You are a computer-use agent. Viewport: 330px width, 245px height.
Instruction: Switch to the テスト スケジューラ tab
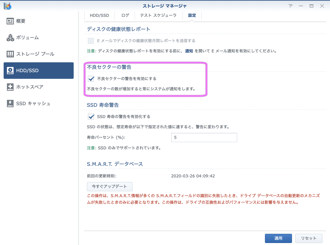tap(158, 15)
